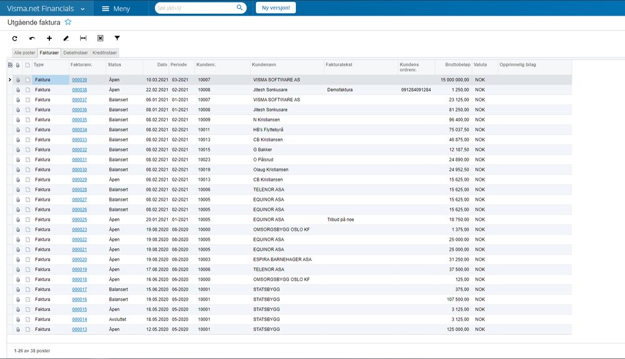Click the attachment icon on the invoice 000030 row
Screen dimensions: 625x359
18,169
